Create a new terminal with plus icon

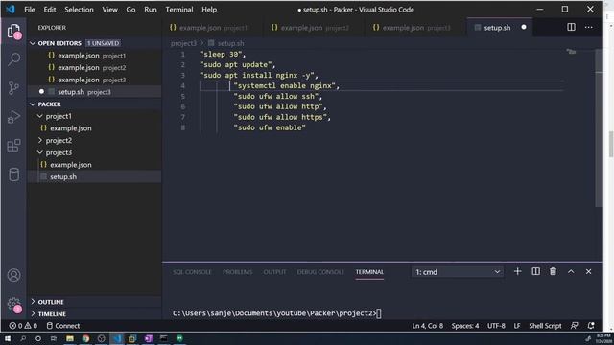518,271
